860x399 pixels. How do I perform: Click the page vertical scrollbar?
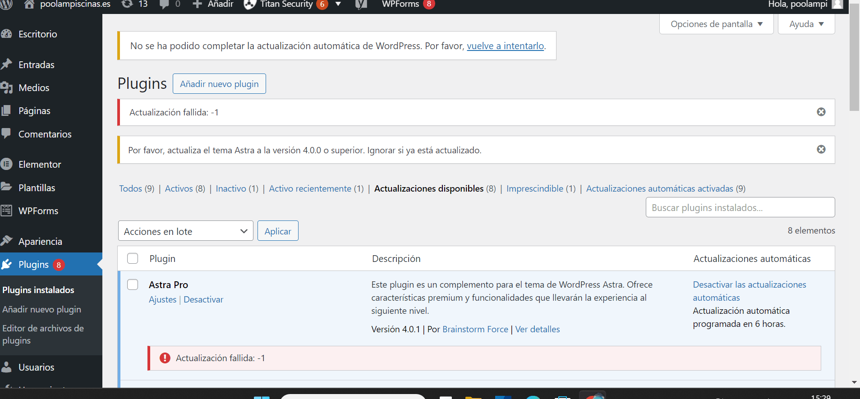pos(854,57)
